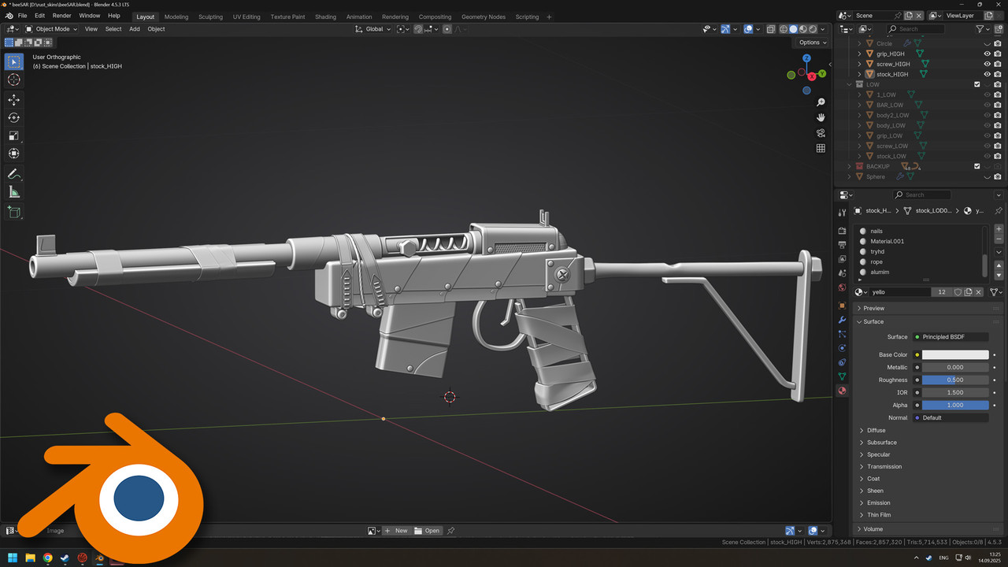
Task: Open the viewport Add menu
Action: pyautogui.click(x=135, y=29)
